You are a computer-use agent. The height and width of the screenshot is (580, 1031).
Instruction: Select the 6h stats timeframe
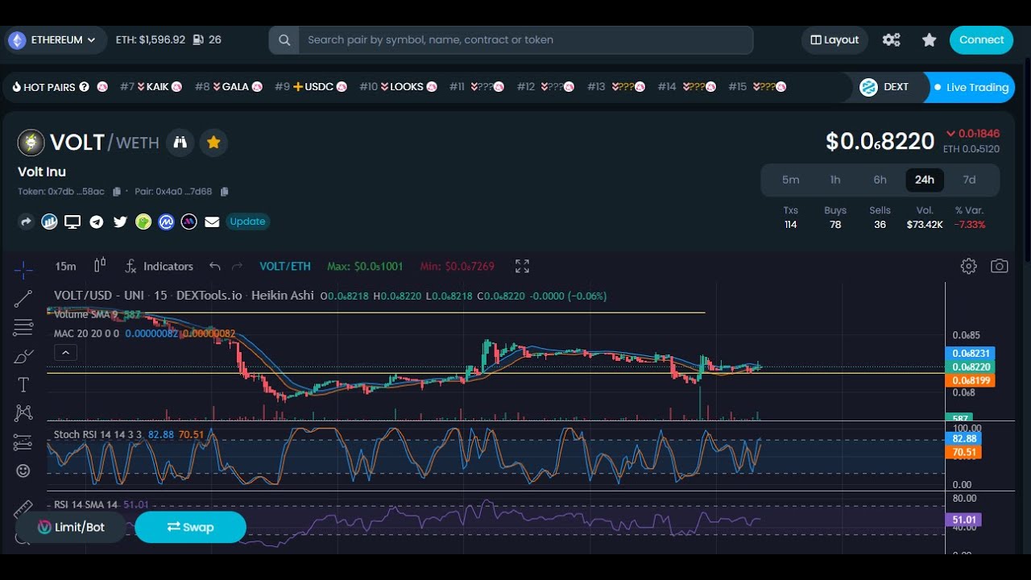880,180
